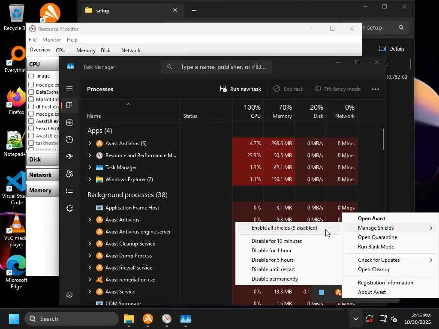Click the Background processes (38) heading
The image size is (439, 329).
pyautogui.click(x=127, y=195)
